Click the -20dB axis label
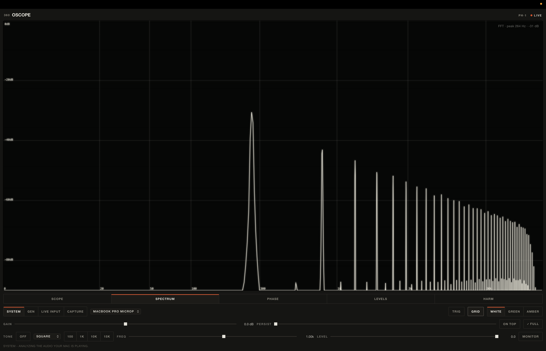546x351 pixels. 9,80
